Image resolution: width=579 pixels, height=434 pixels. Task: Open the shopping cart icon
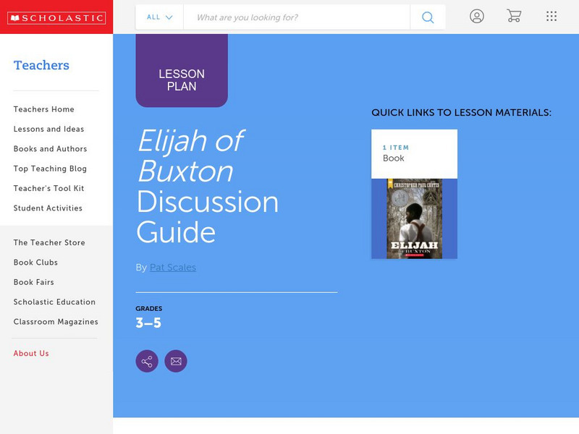[x=515, y=16]
